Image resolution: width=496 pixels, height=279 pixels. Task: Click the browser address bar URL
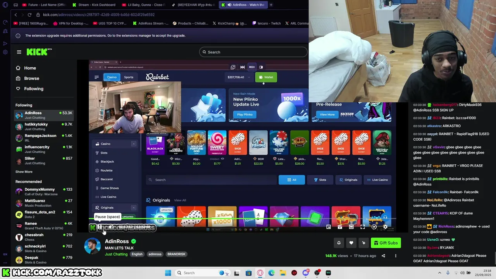pos(99,15)
